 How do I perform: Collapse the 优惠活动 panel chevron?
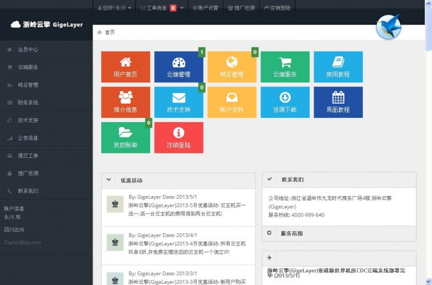point(109,180)
